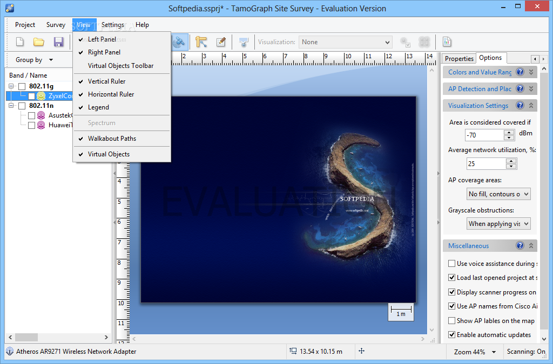The height and width of the screenshot is (364, 553).
Task: Click the filter funnel toolbar icon
Action: (244, 42)
